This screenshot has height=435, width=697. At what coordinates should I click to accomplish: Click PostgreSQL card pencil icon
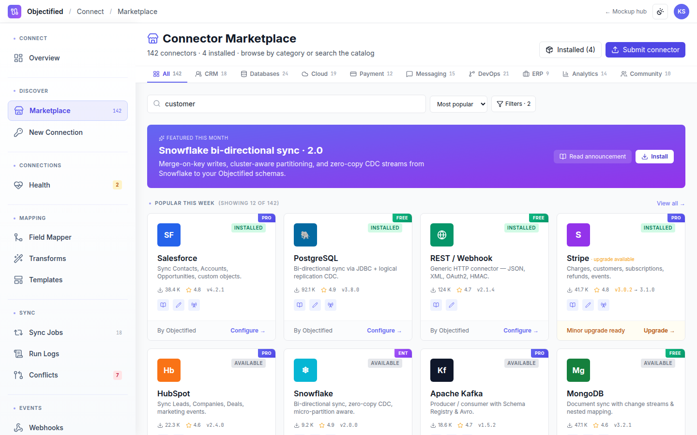coord(315,305)
